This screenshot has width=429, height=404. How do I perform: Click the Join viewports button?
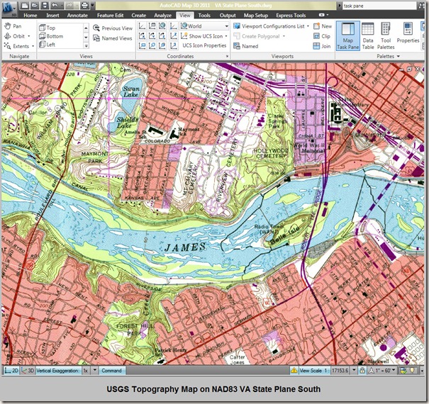(322, 46)
